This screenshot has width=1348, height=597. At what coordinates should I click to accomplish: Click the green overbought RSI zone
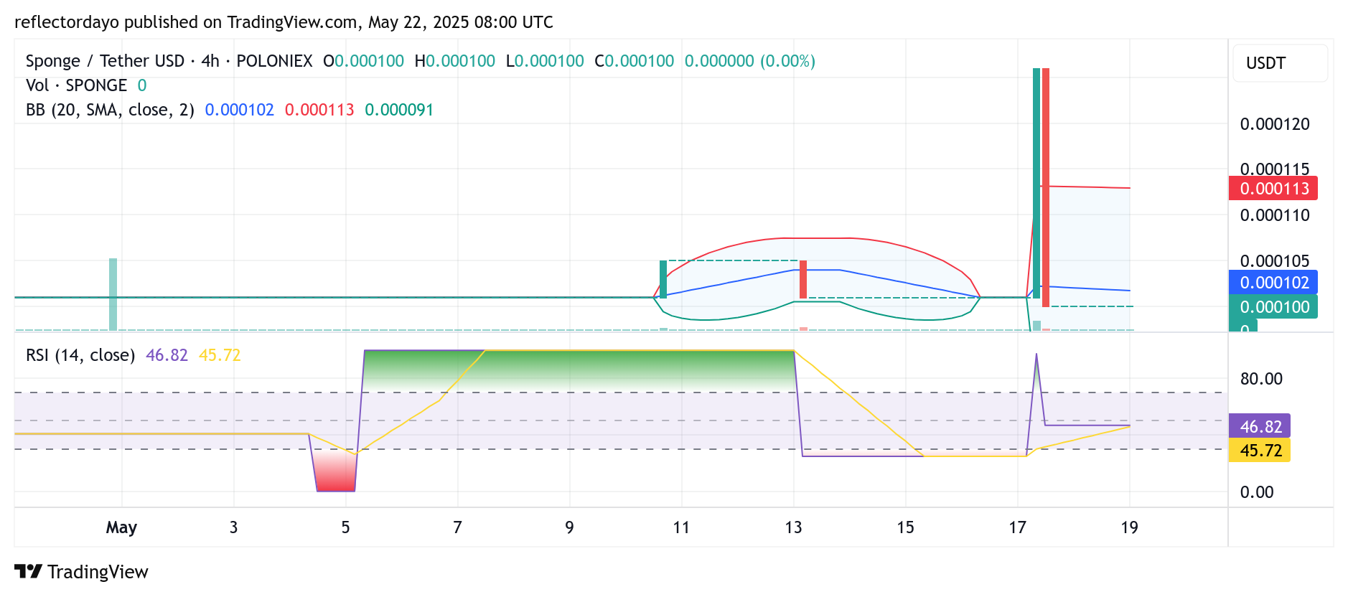(x=579, y=370)
